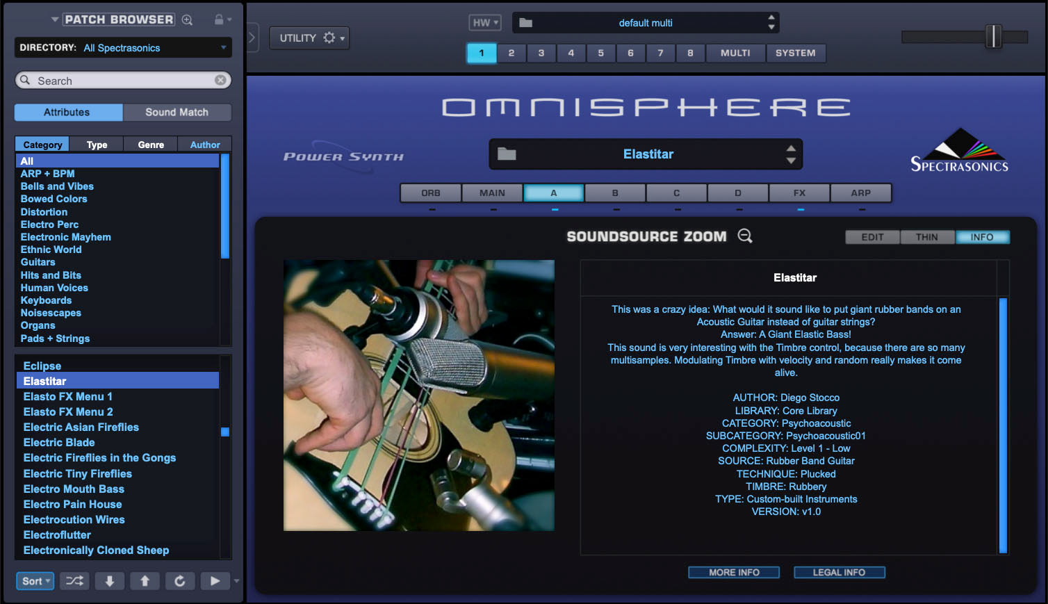
Task: Select the Type attribute column
Action: point(97,145)
